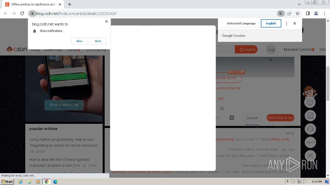This screenshot has height=185, width=330.
Task: Click the report sidebar button
Action: pos(310,142)
